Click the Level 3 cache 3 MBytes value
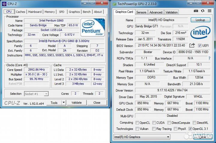 point(78,84)
